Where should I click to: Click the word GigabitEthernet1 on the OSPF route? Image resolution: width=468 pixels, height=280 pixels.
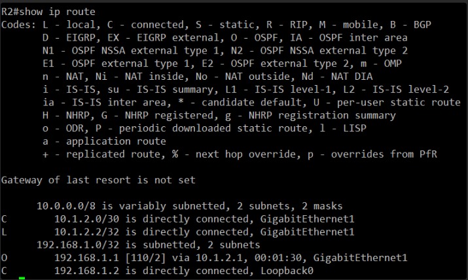[360, 258]
